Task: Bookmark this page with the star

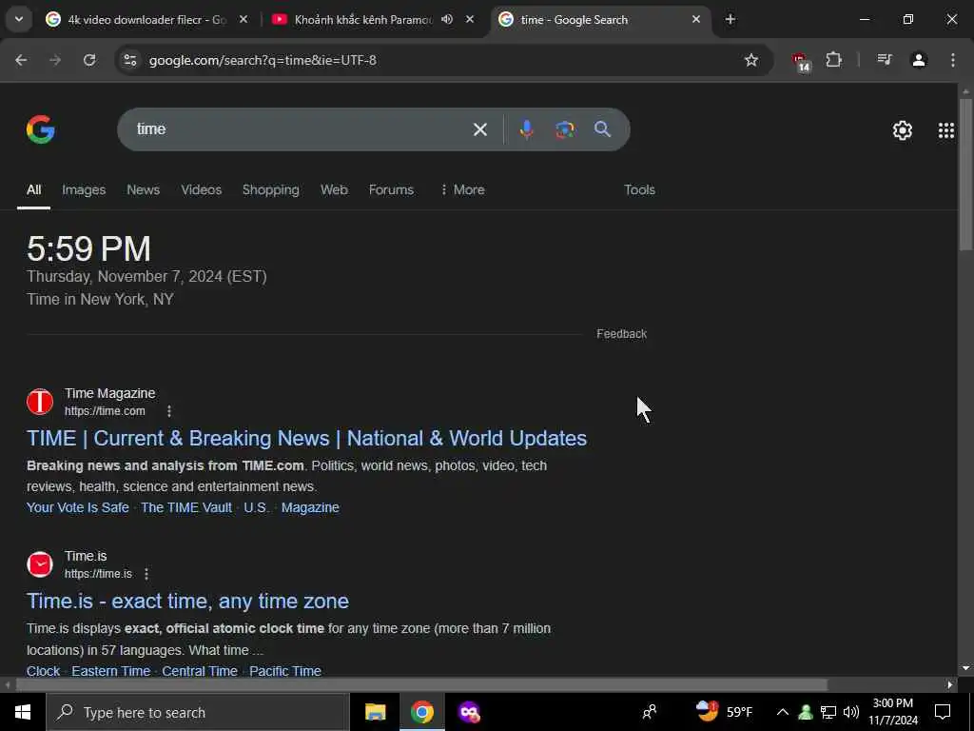Action: pyautogui.click(x=751, y=60)
